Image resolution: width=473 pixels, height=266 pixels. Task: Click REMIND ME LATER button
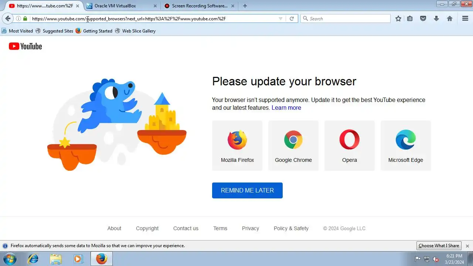tap(247, 190)
